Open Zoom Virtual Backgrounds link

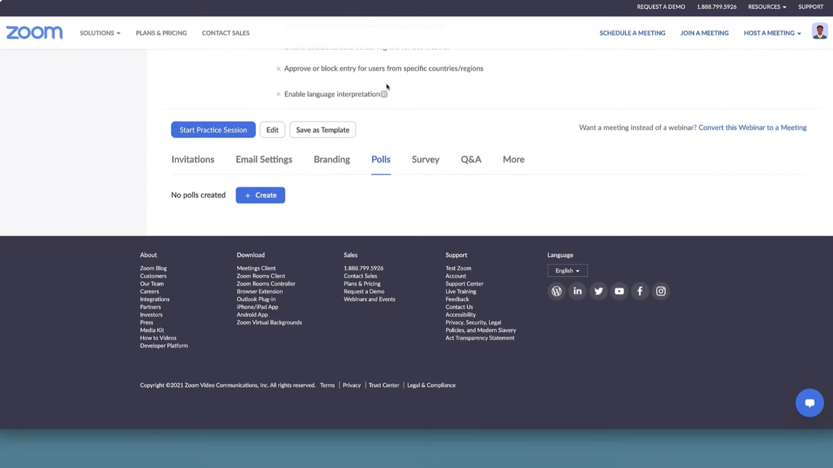point(269,322)
